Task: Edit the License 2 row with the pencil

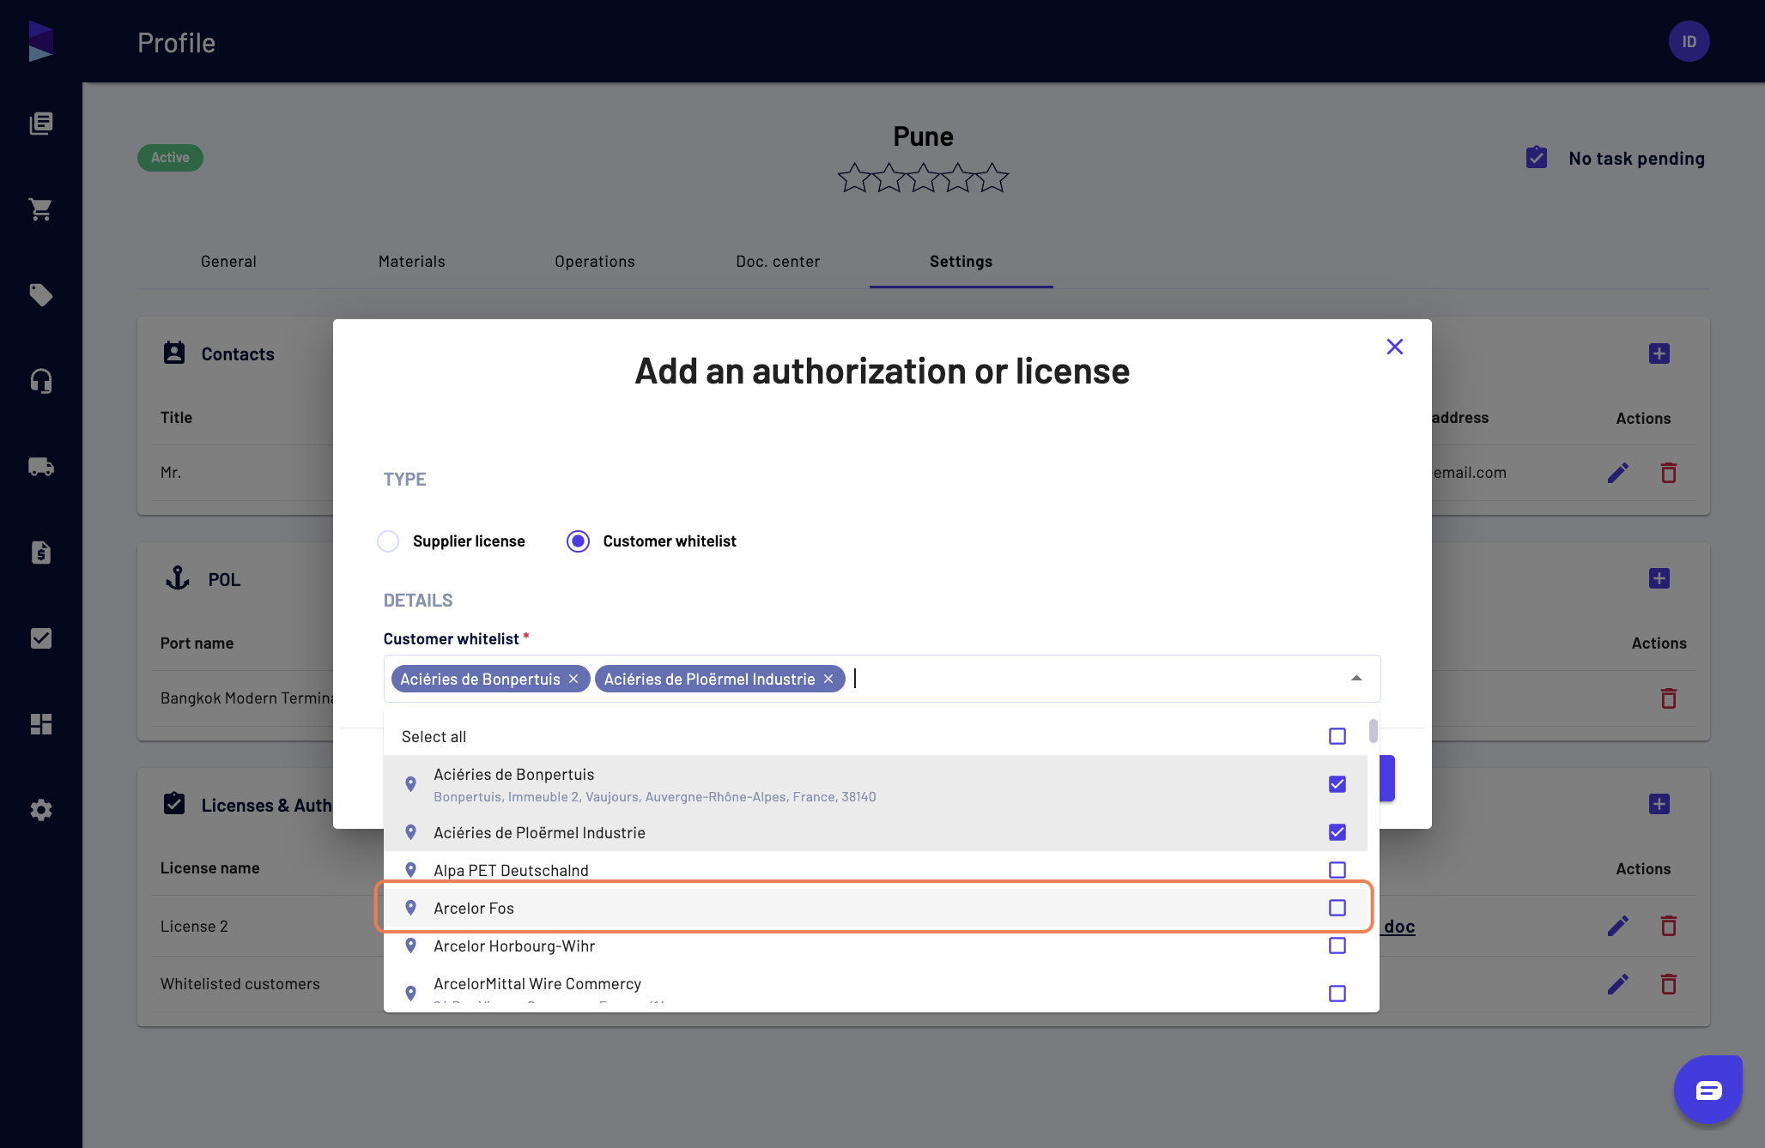Action: point(1618,926)
